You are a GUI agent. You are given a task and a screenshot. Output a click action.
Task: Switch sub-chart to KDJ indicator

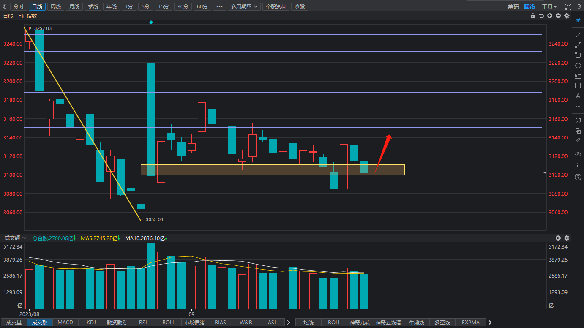pyautogui.click(x=91, y=323)
